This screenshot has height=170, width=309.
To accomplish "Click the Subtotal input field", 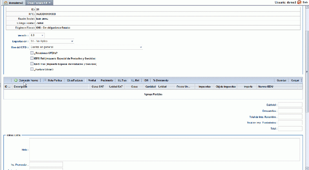I will tap(290, 105).
